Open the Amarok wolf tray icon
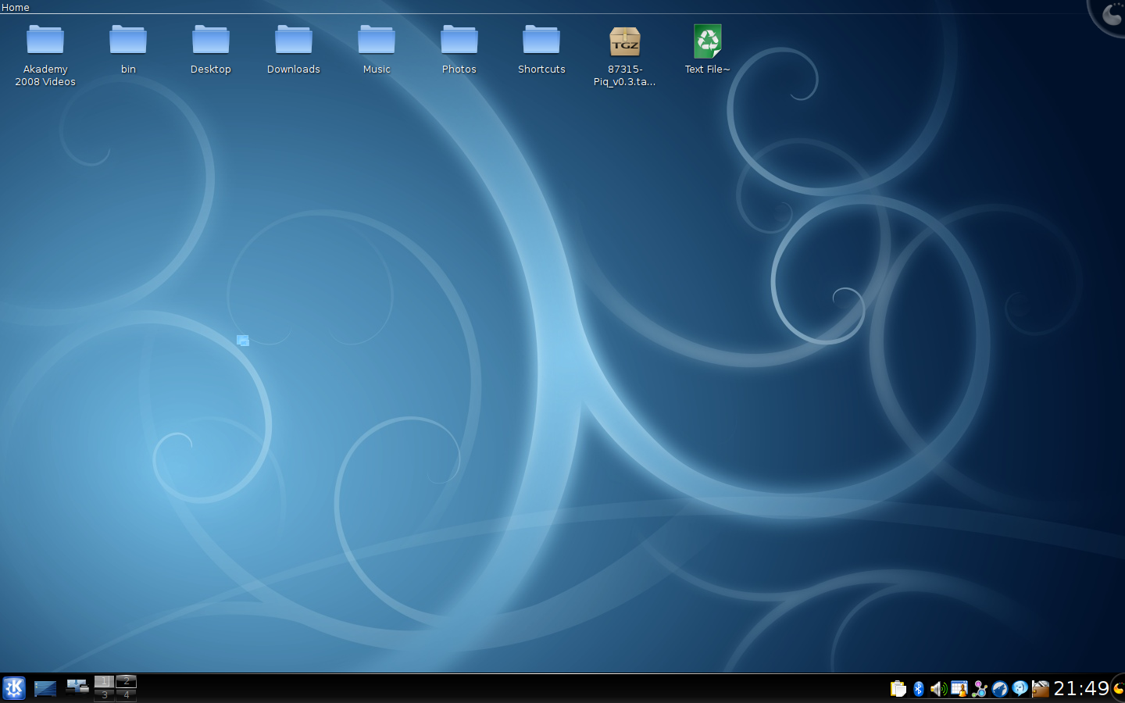1125x703 pixels. 1000,689
